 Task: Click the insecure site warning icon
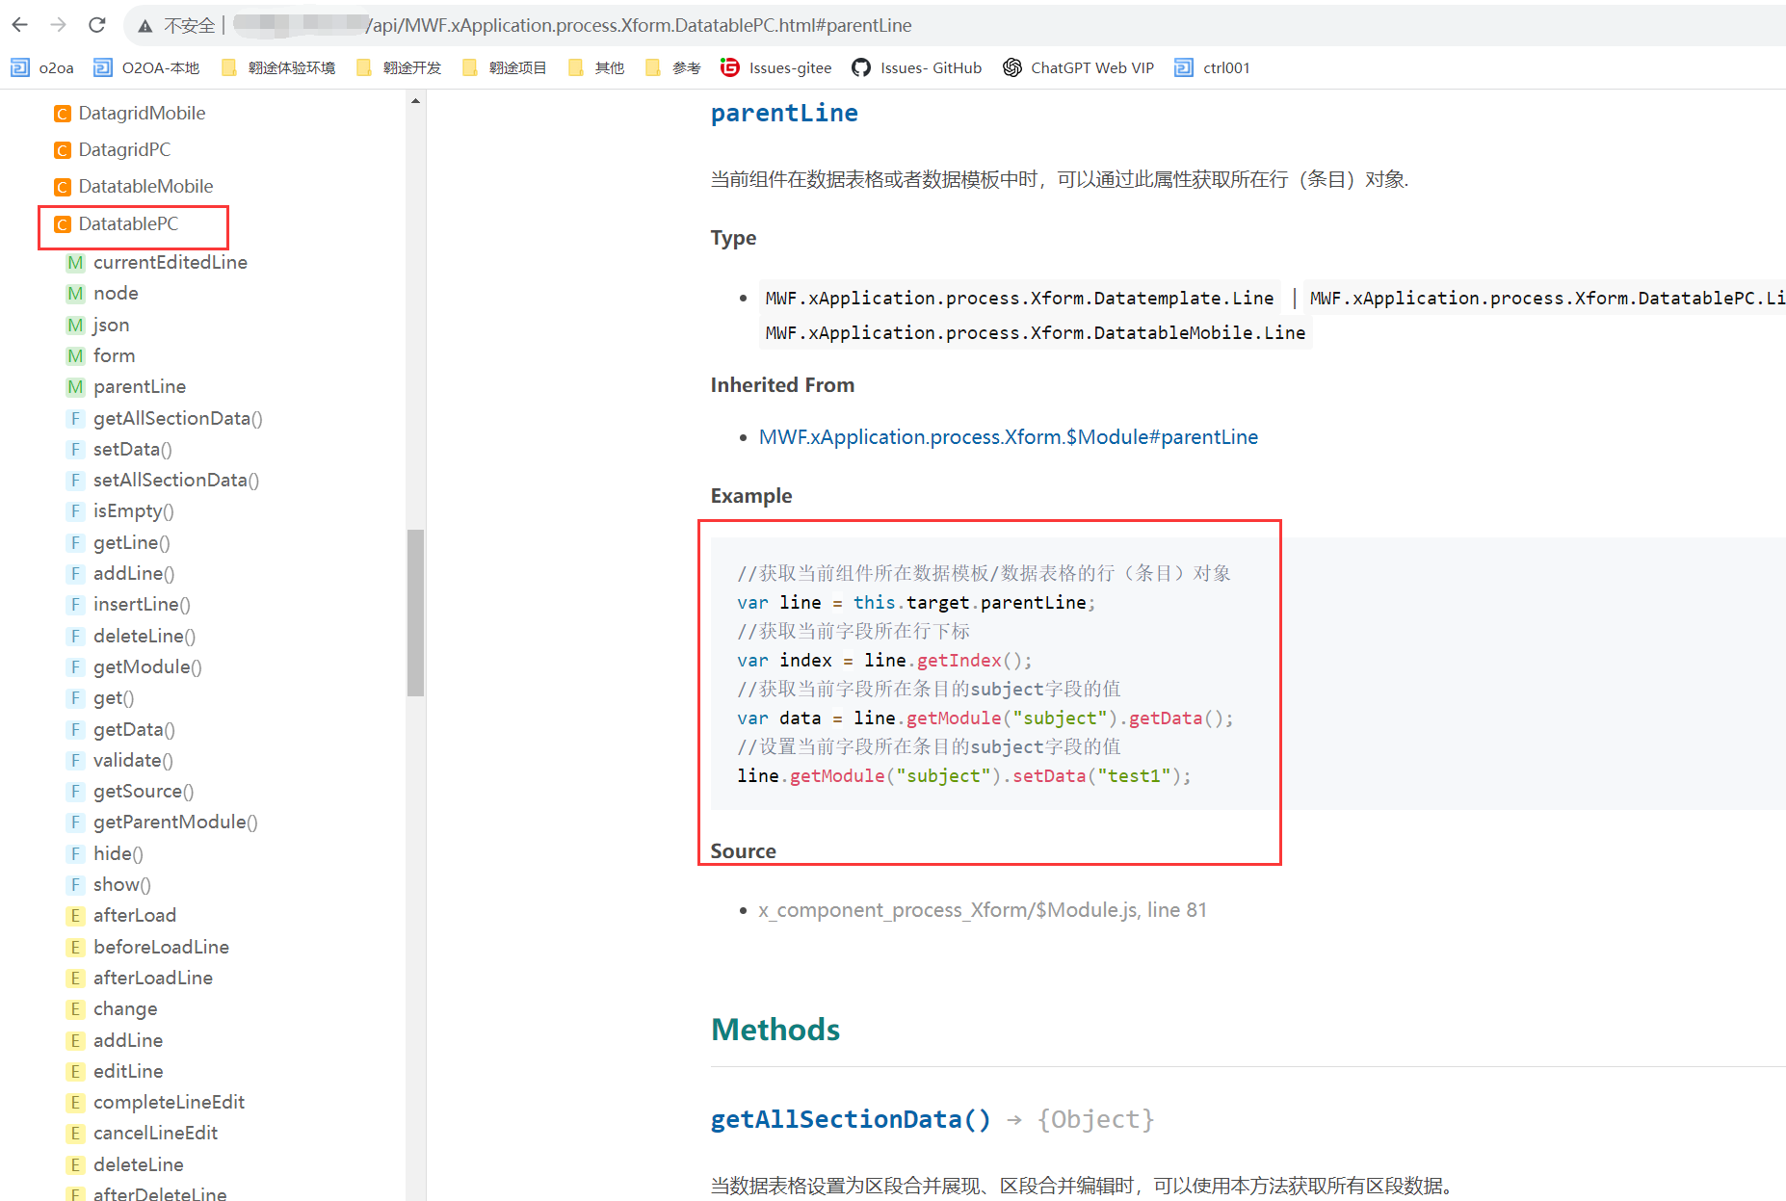coord(145,26)
